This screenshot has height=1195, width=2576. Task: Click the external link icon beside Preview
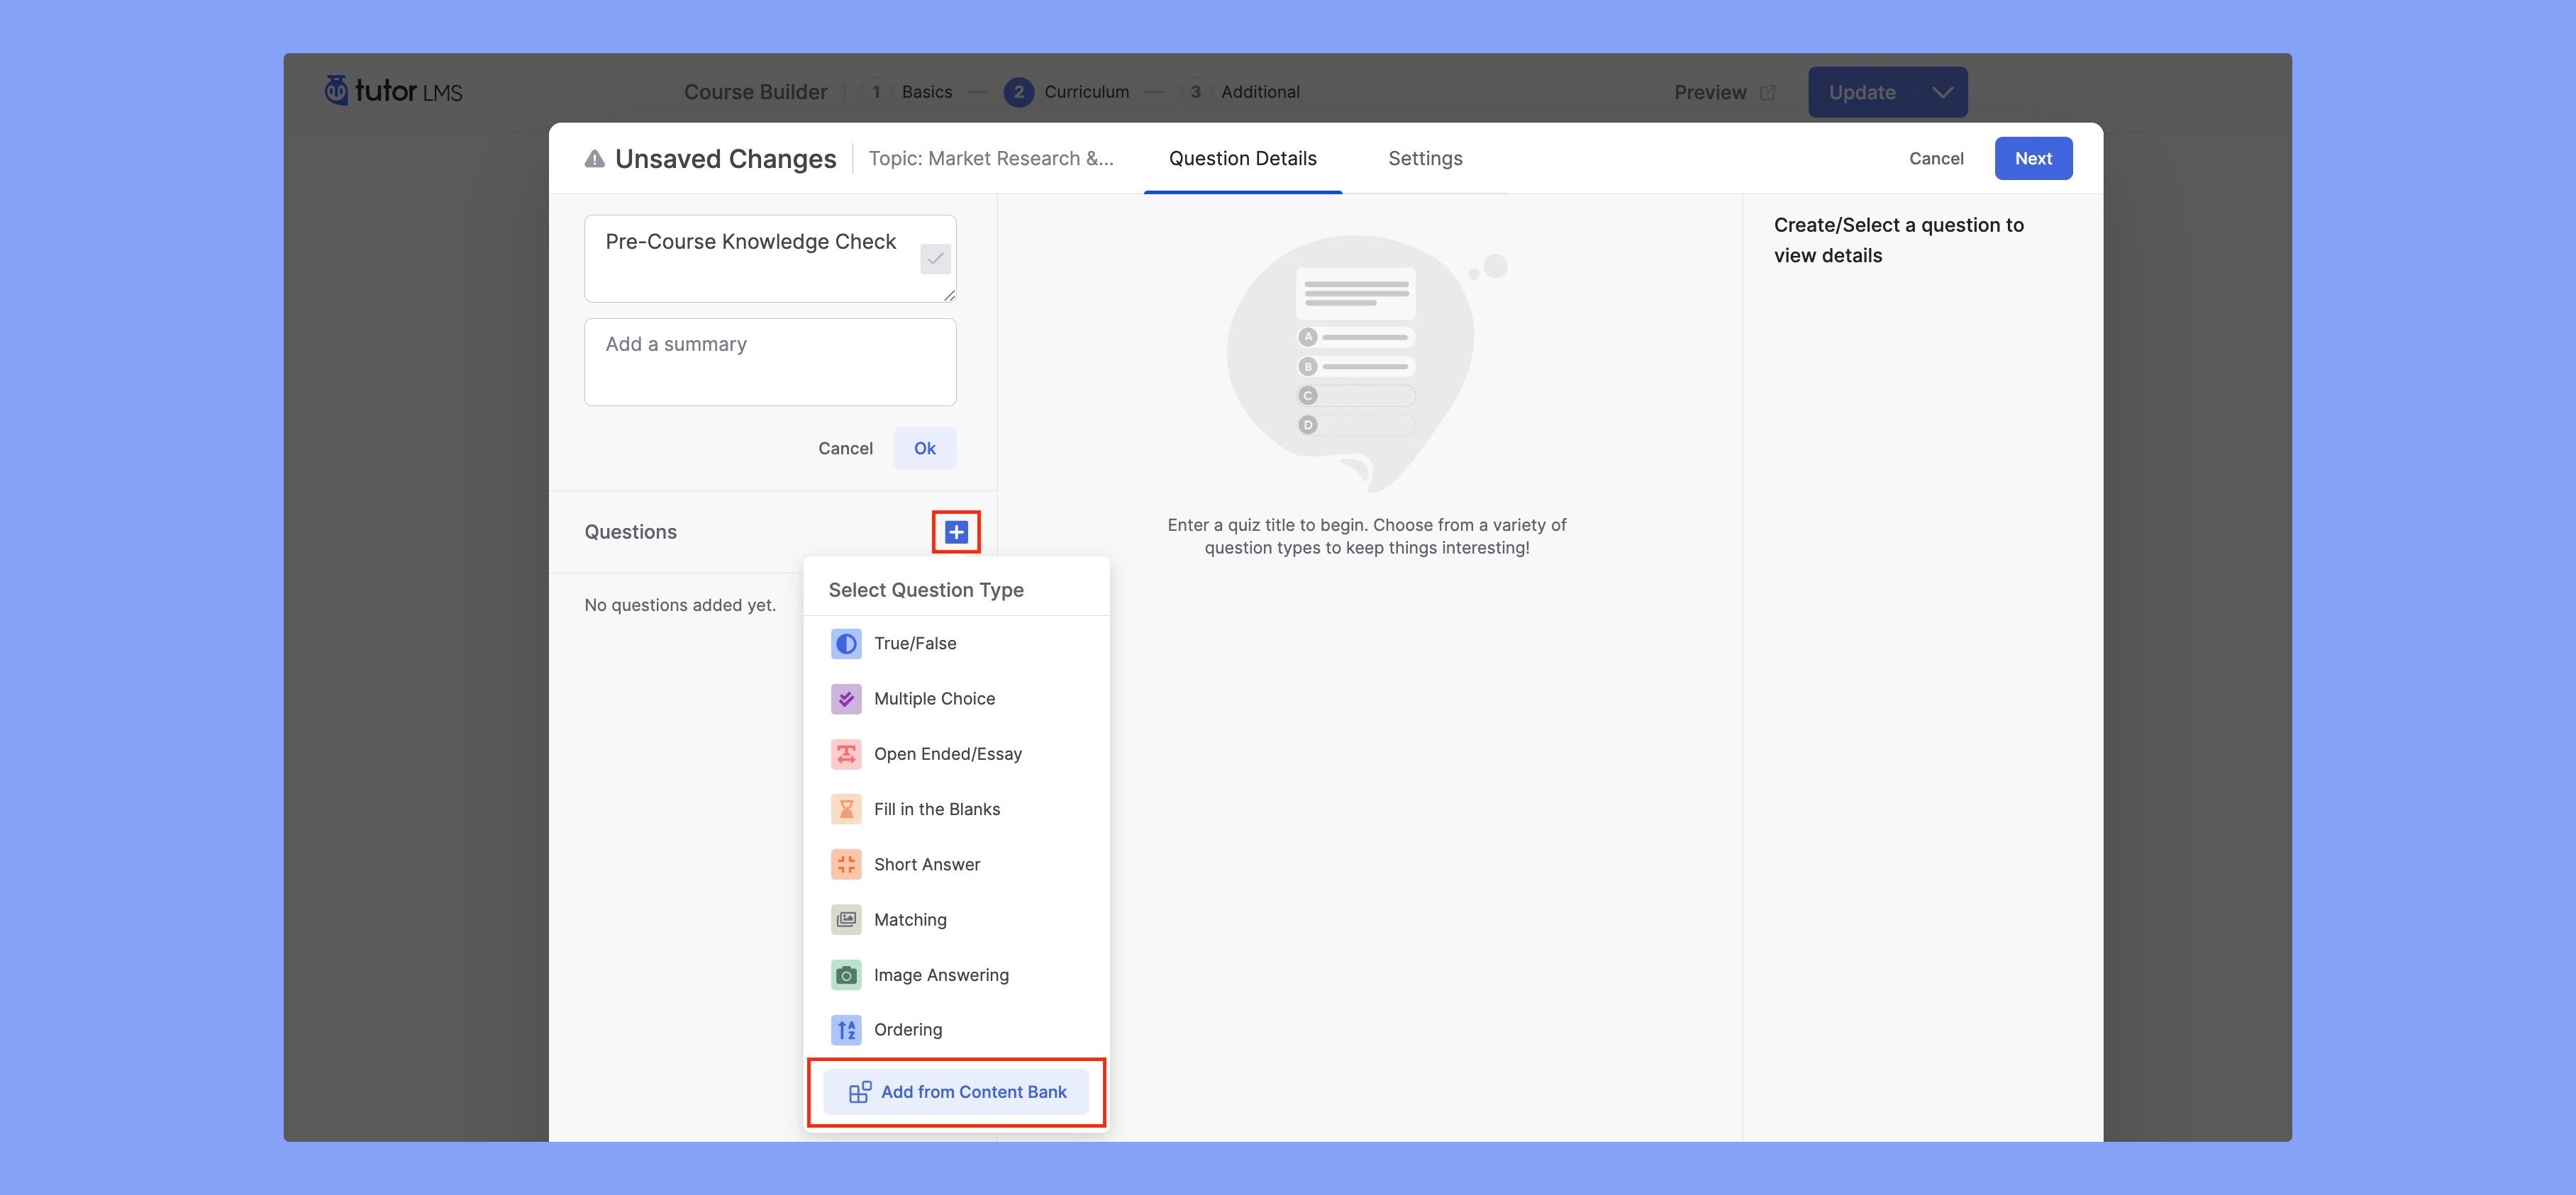point(1768,92)
